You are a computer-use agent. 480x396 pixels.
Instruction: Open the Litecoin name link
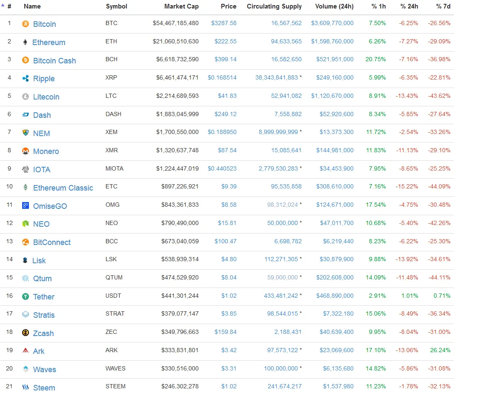(46, 97)
